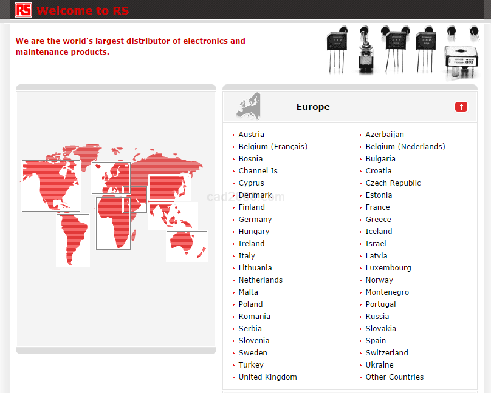This screenshot has width=491, height=393.
Task: Select Switzerland from the list
Action: (386, 352)
